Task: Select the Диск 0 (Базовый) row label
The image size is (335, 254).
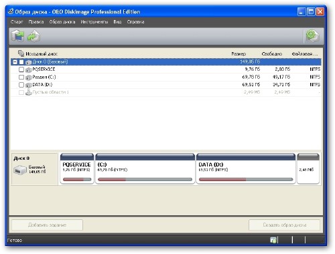Action: pyautogui.click(x=50, y=61)
